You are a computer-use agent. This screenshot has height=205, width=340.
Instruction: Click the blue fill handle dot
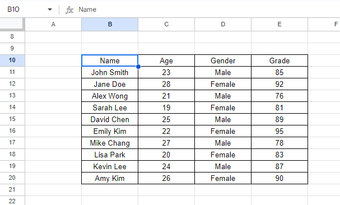(138, 67)
